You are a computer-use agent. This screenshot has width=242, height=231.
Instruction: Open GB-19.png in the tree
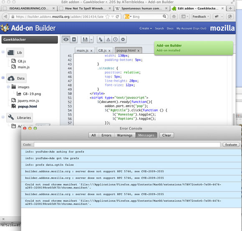point(32,94)
